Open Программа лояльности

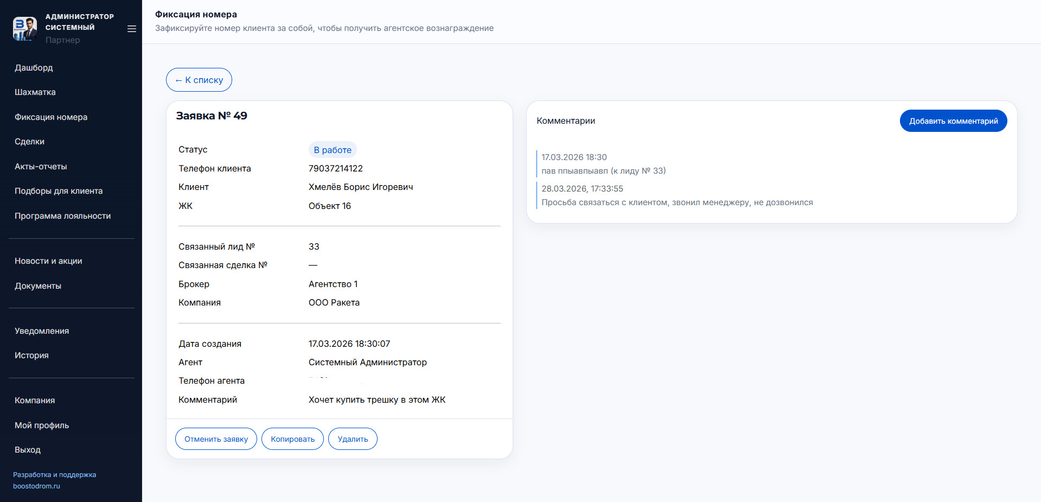click(62, 216)
